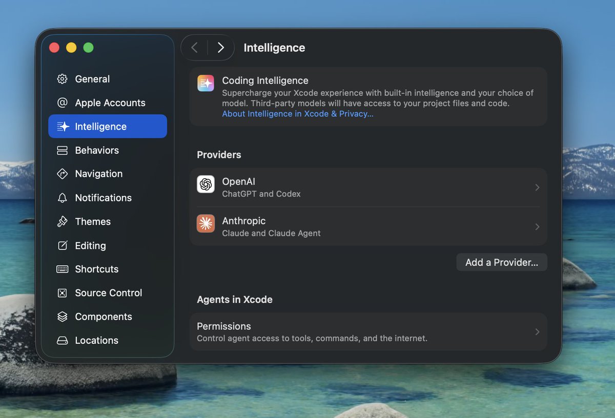This screenshot has height=418, width=615.
Task: Click the Components stack icon
Action: point(63,317)
